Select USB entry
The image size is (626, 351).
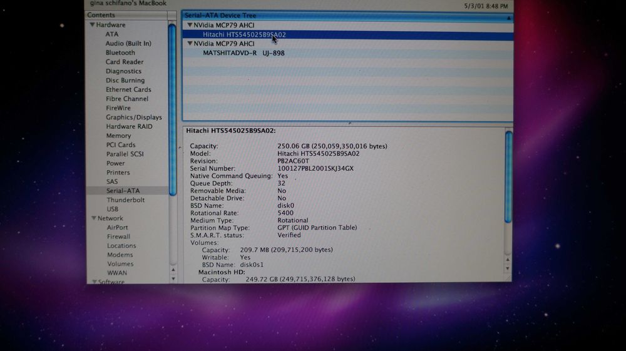click(112, 209)
